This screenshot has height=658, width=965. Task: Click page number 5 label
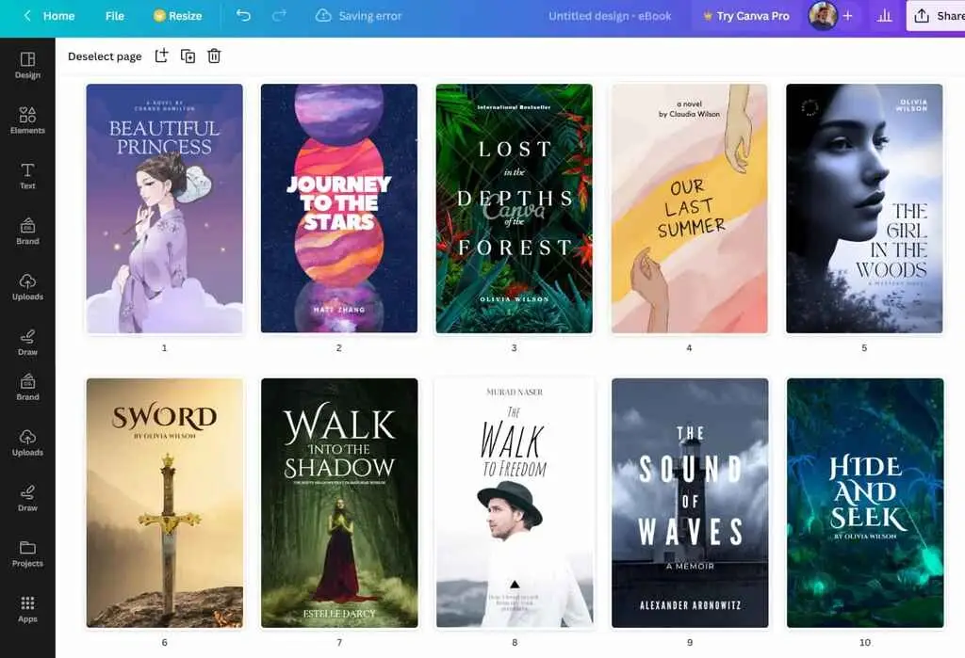(864, 348)
